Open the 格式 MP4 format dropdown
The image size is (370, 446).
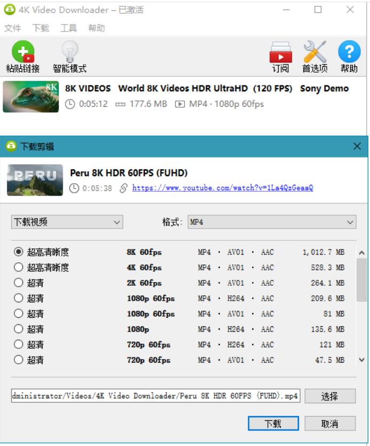(x=272, y=222)
